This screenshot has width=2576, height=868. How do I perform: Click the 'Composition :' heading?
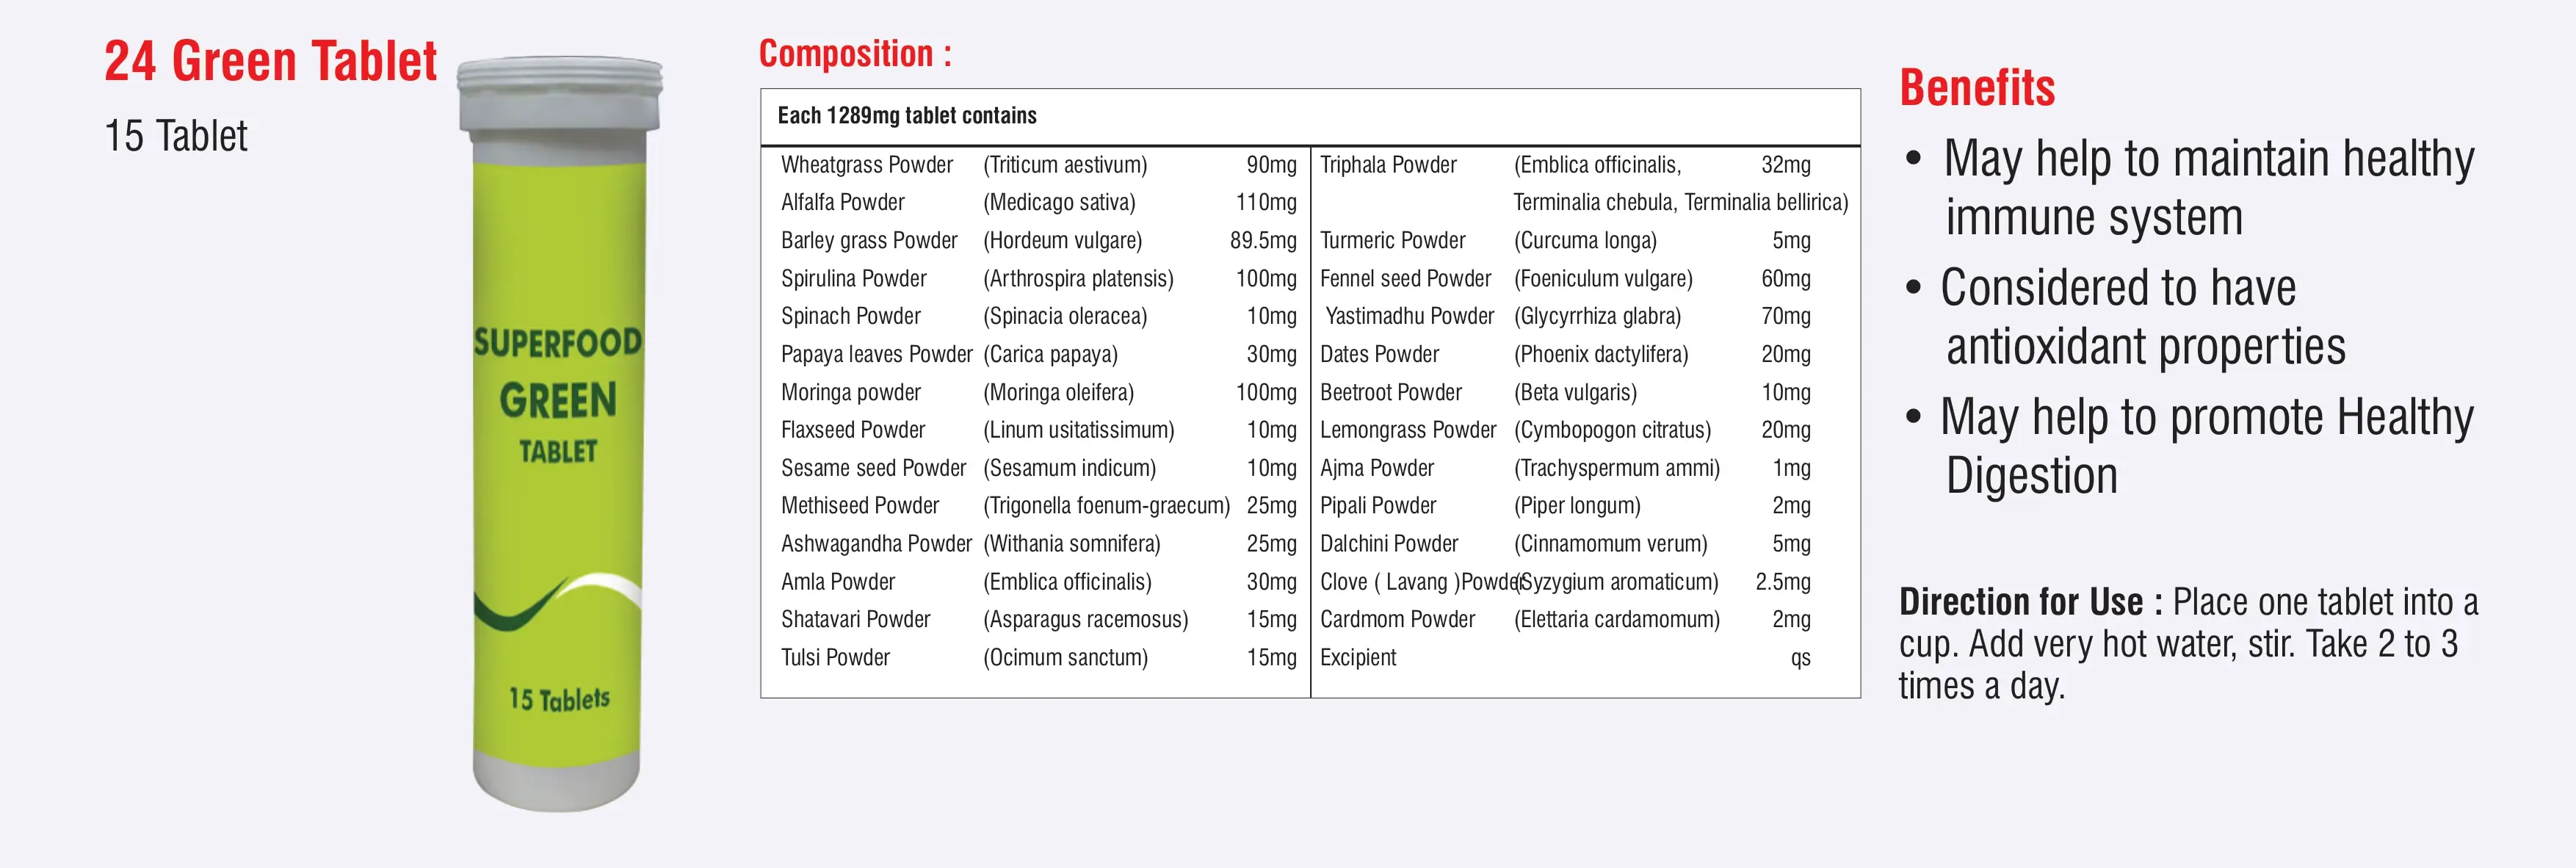pyautogui.click(x=855, y=54)
